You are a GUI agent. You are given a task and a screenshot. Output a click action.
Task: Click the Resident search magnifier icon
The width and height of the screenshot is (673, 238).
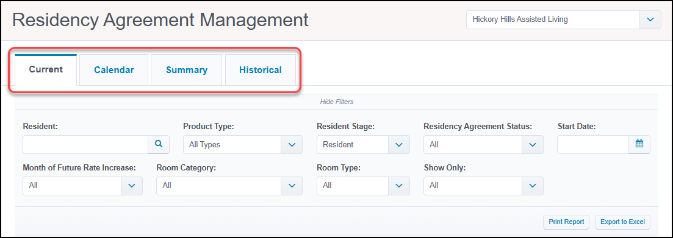(x=159, y=145)
